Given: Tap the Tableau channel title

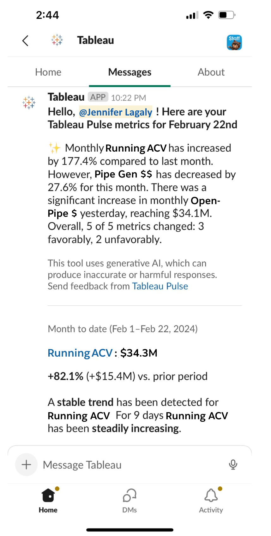Looking at the screenshot, I should pos(95,40).
